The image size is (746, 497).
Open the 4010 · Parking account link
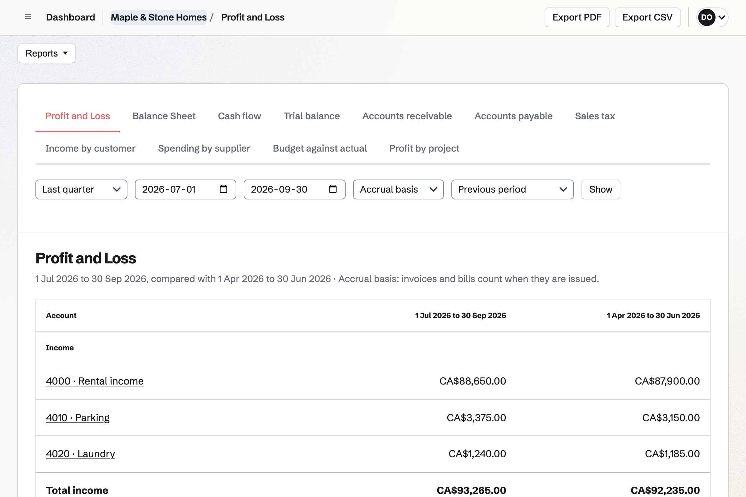pos(78,418)
